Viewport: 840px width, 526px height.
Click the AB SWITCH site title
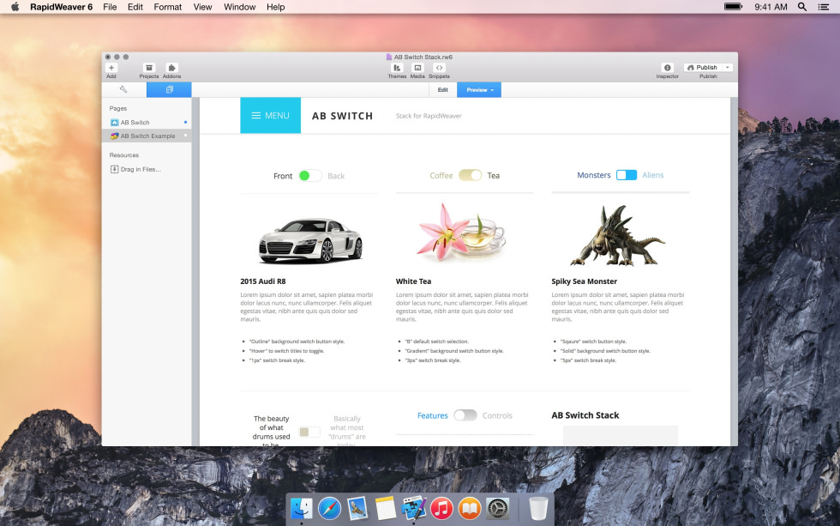coord(342,116)
